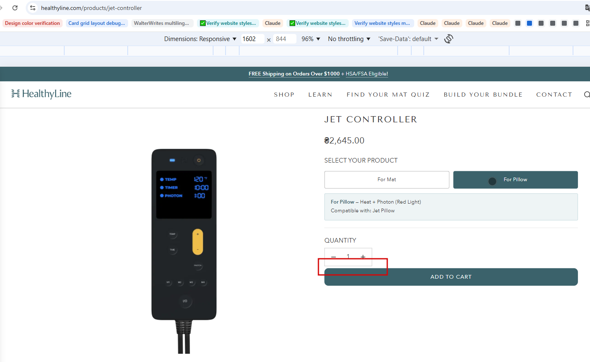This screenshot has height=362, width=590.
Task: Click the JET CONTROLLER product title
Action: 371,119
